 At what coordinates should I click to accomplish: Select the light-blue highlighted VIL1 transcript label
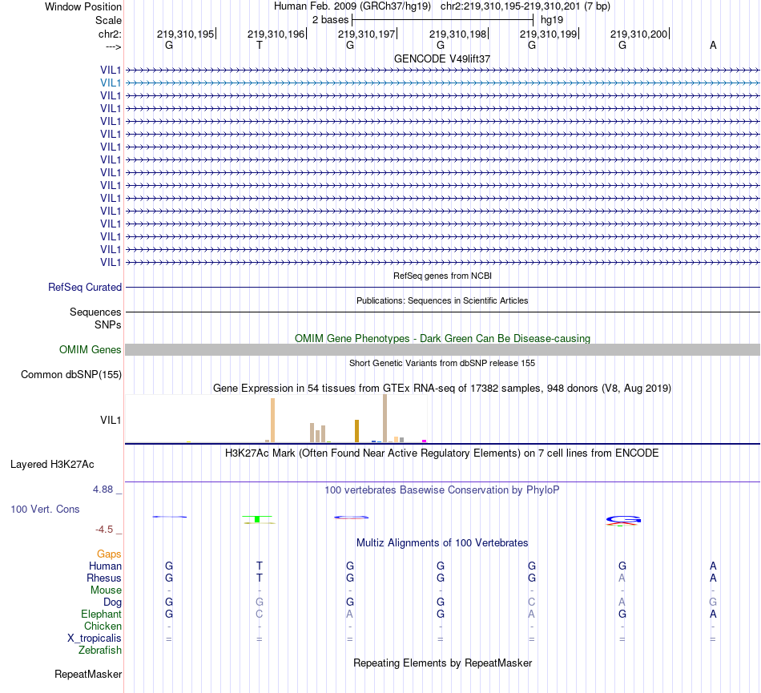click(x=111, y=83)
